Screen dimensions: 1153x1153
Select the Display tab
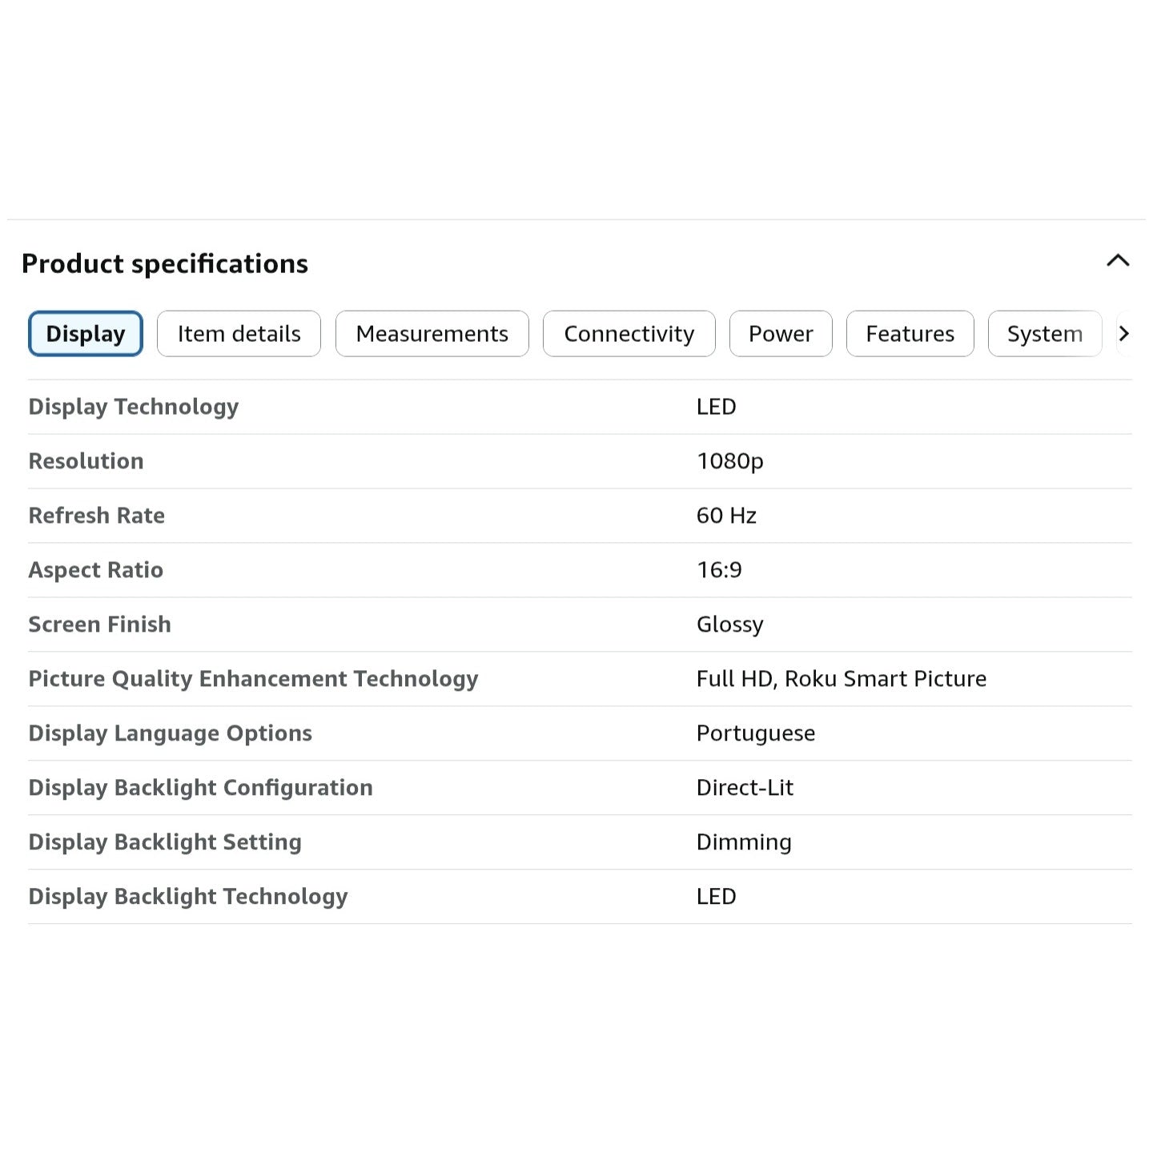86,334
